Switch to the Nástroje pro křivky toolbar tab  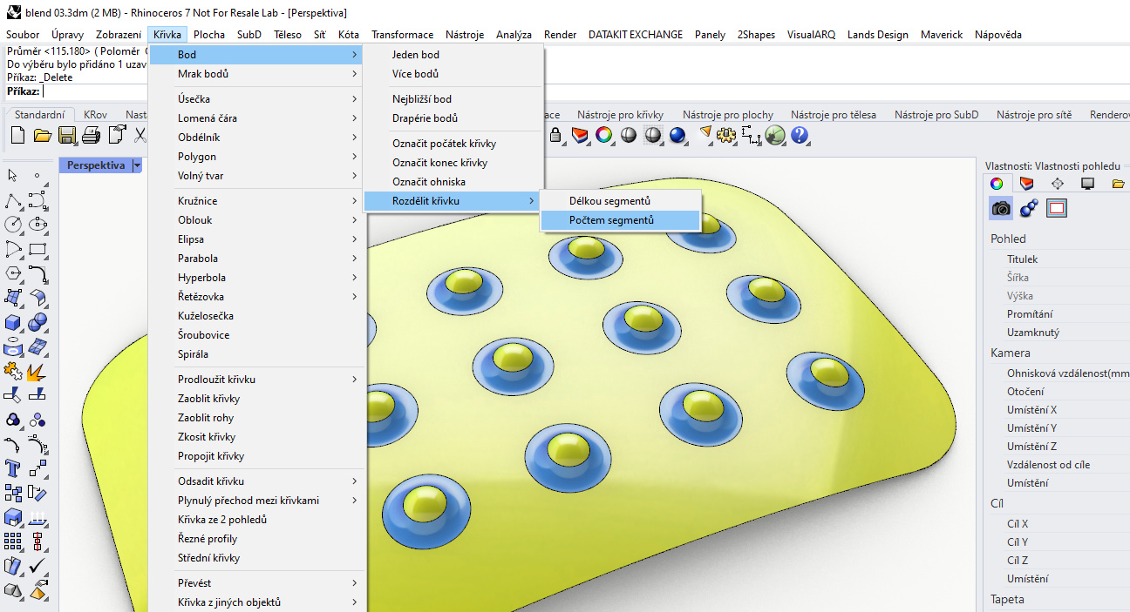(620, 115)
